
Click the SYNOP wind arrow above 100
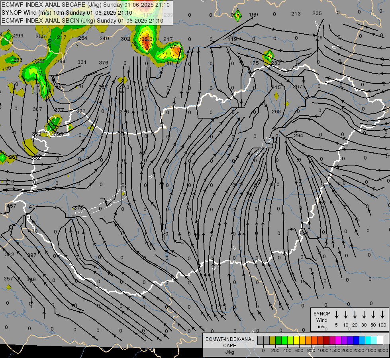point(382,315)
